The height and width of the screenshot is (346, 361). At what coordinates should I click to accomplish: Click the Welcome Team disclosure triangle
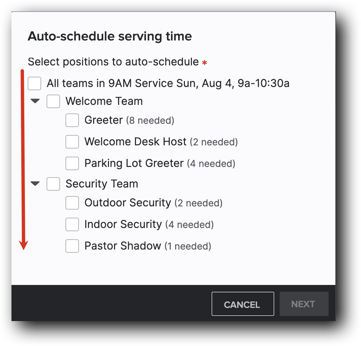(35, 101)
